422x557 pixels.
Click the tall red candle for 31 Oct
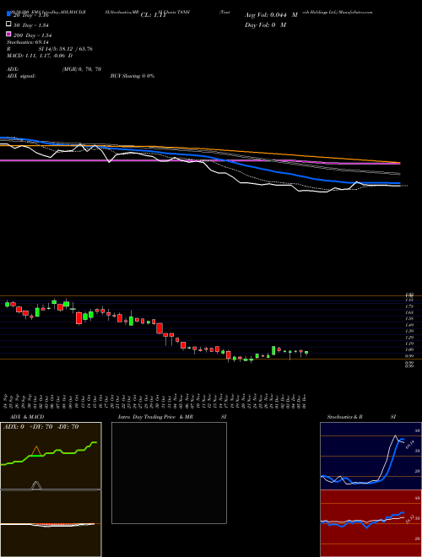point(160,328)
